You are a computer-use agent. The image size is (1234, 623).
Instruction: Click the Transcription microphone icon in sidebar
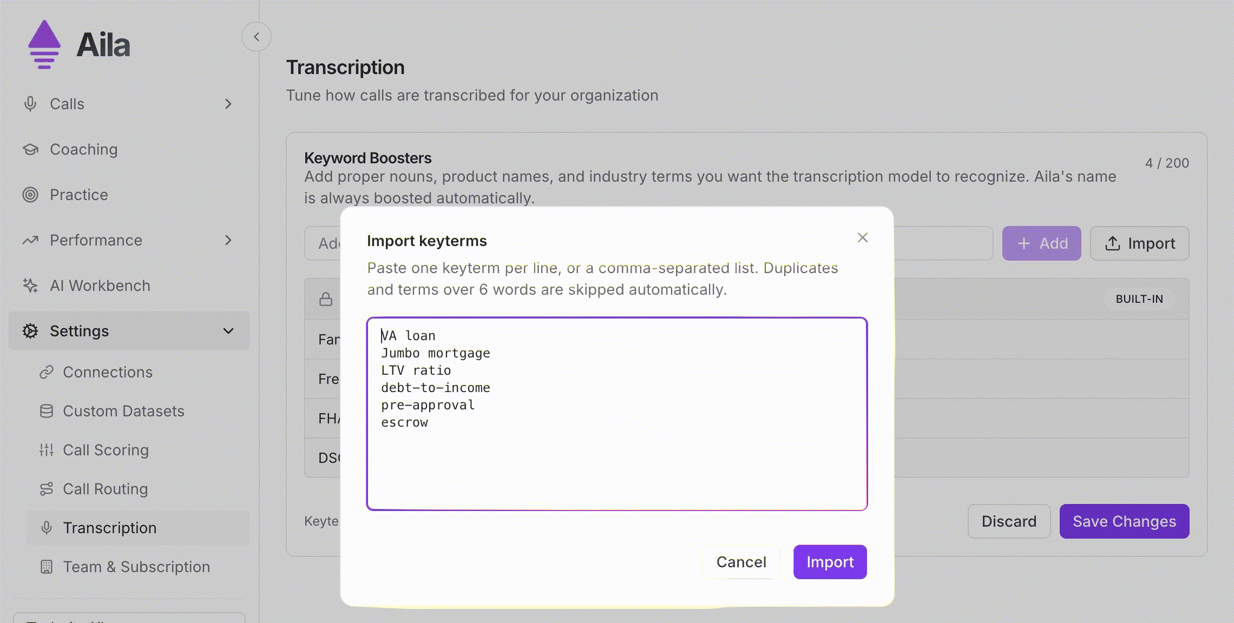point(47,528)
